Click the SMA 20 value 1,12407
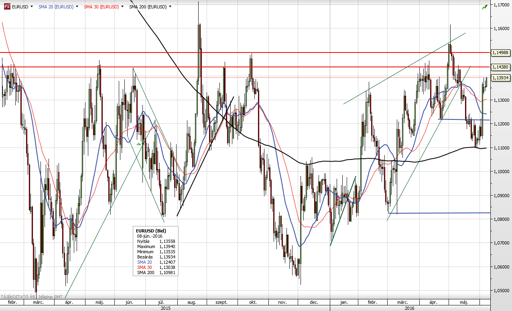512x311 pixels. click(167, 262)
